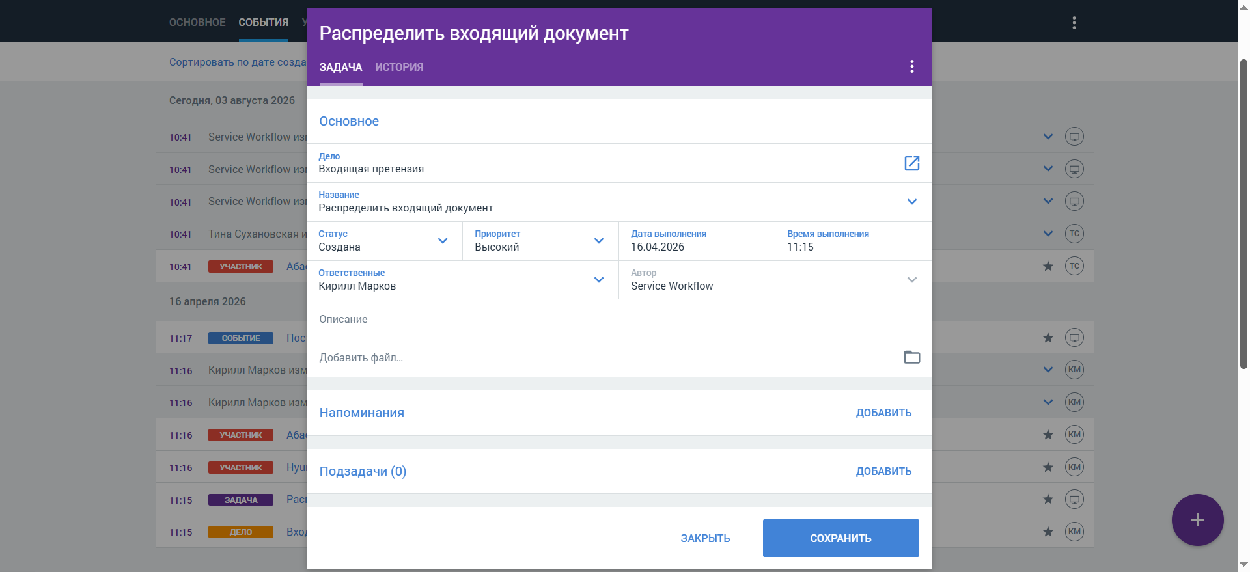The image size is (1250, 572).
Task: Star the 10:41 УЧАСТНИК row
Action: click(x=1048, y=266)
